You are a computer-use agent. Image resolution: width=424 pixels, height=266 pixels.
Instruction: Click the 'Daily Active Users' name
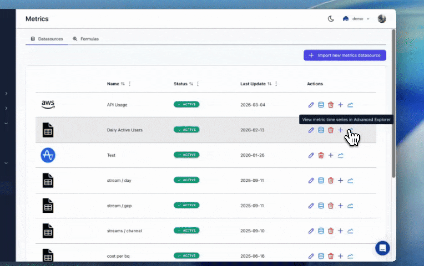(125, 130)
